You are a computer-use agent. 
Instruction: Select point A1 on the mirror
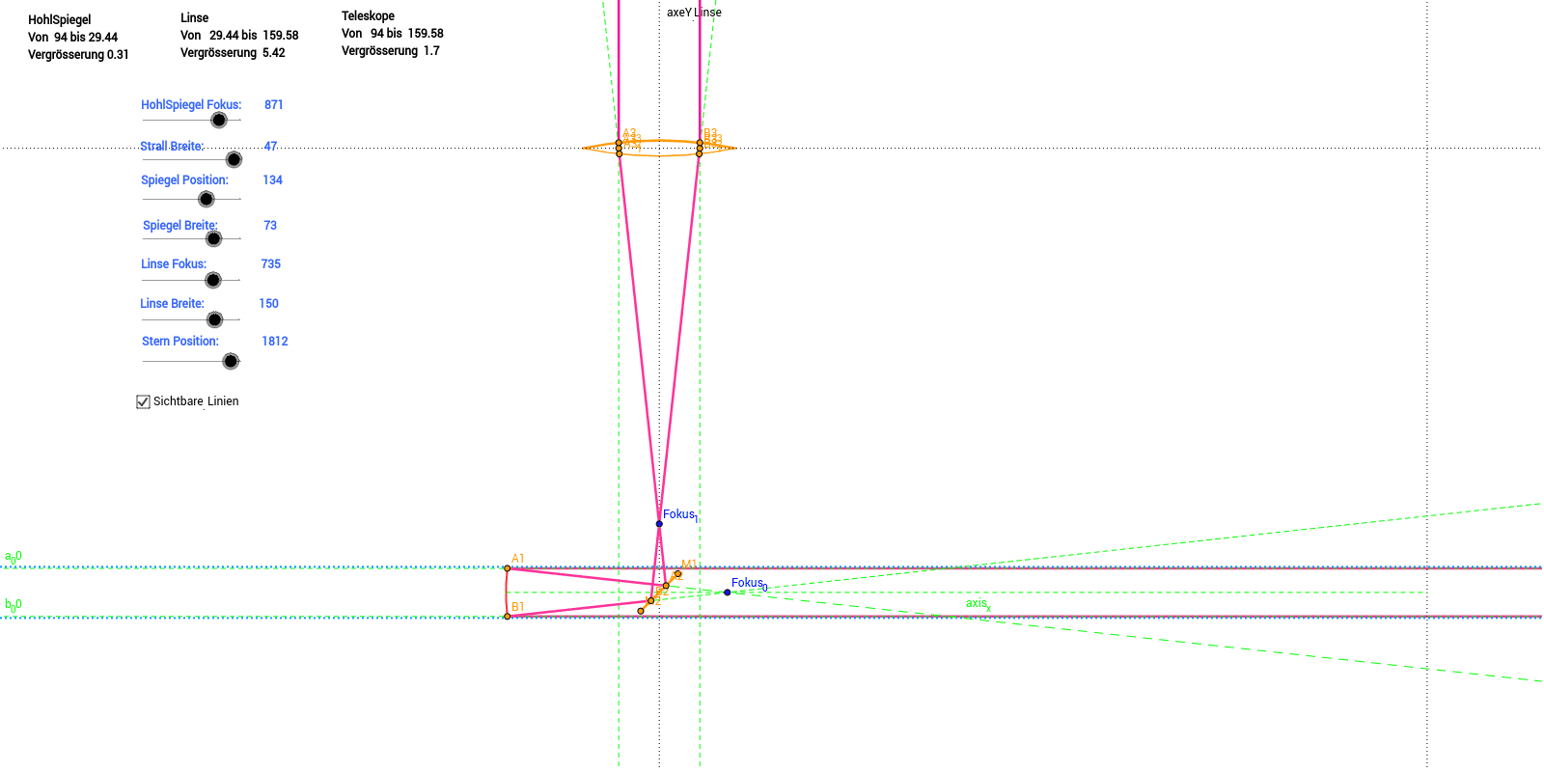click(x=508, y=568)
